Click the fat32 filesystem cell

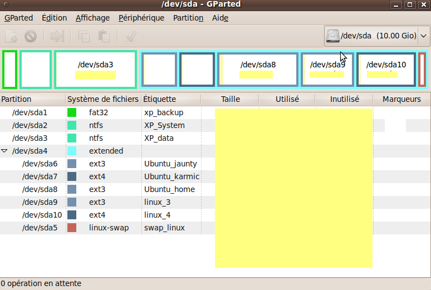tap(99, 112)
